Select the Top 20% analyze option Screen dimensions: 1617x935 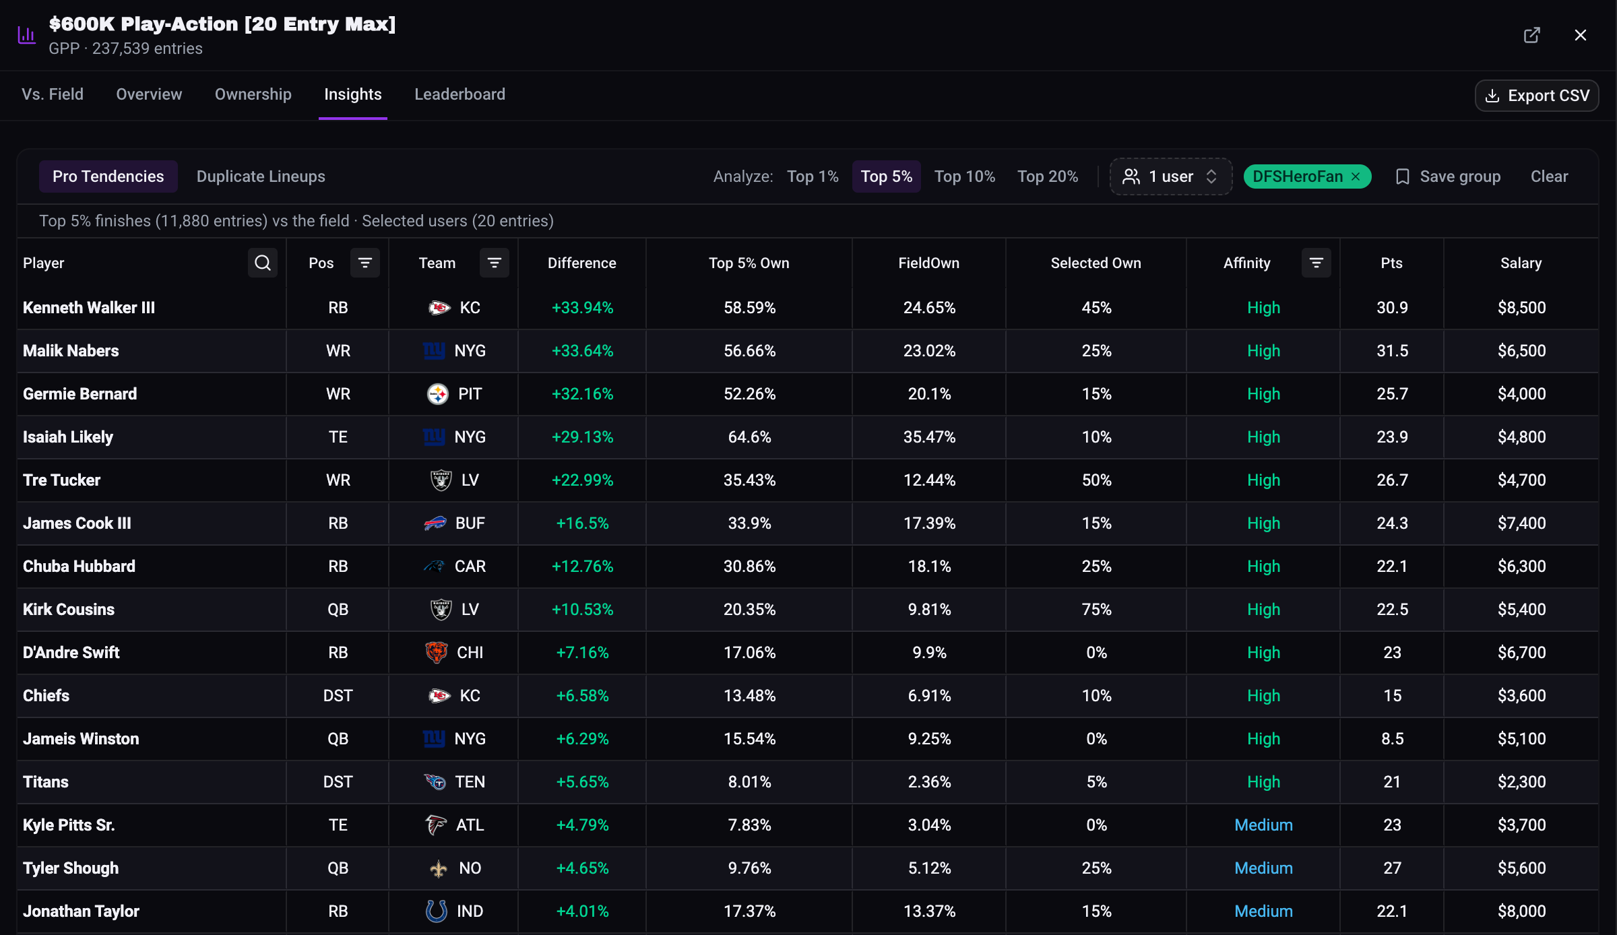click(x=1048, y=176)
